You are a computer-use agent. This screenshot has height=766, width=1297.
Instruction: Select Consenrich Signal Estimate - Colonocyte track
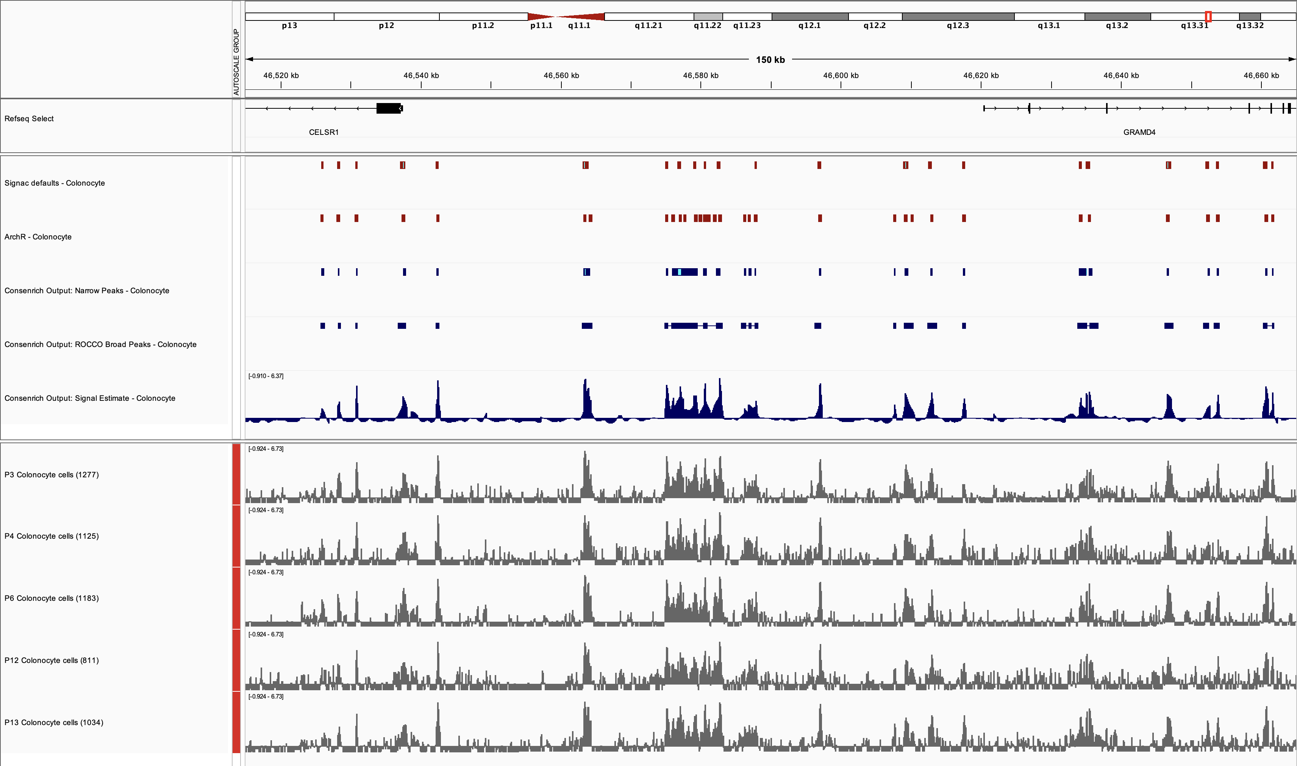pyautogui.click(x=90, y=398)
